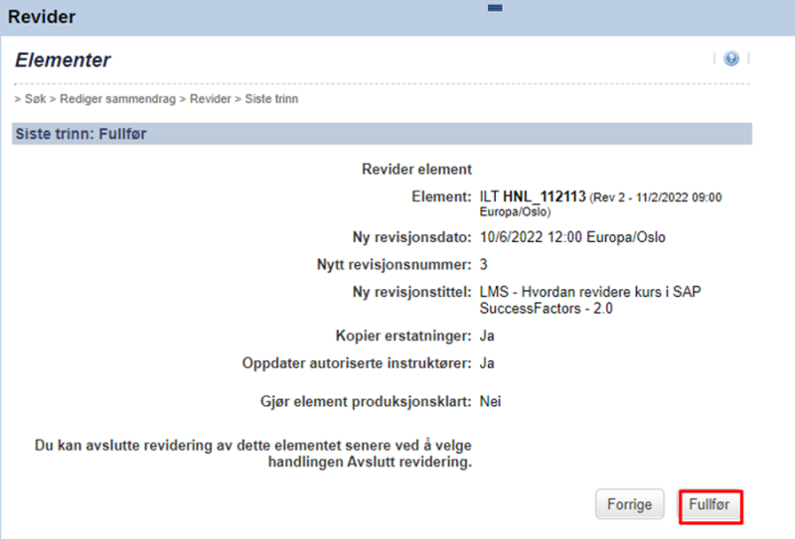Viewport: 795px width, 539px height.
Task: Click the Fullfør button
Action: 710,504
